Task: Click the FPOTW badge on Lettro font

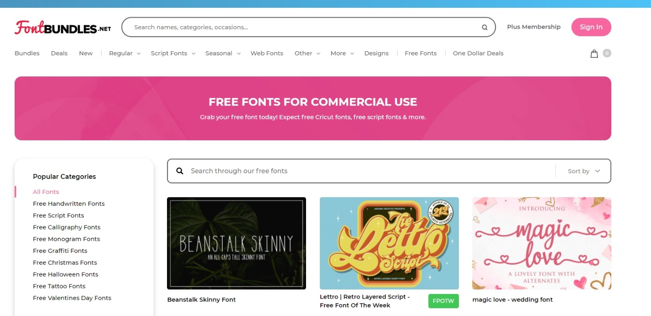Action: tap(443, 301)
